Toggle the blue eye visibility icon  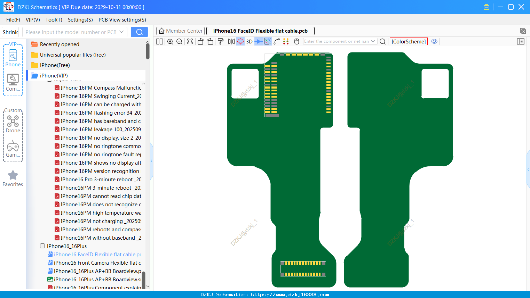click(x=434, y=41)
